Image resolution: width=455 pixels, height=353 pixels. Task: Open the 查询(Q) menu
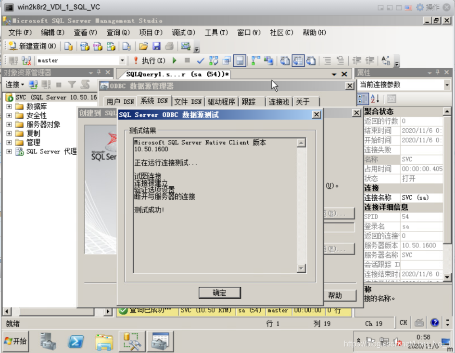point(118,33)
